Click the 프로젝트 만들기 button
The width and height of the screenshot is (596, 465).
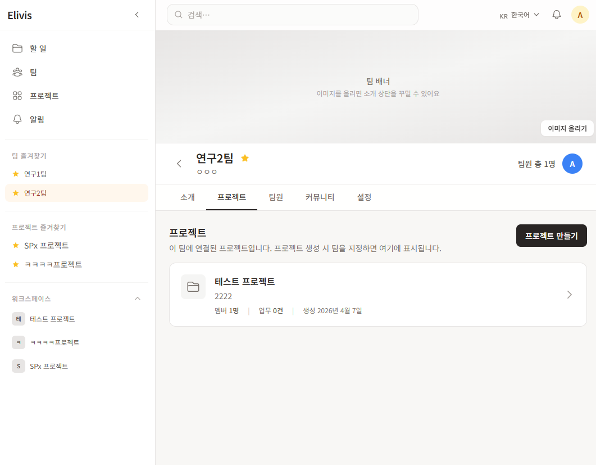551,236
